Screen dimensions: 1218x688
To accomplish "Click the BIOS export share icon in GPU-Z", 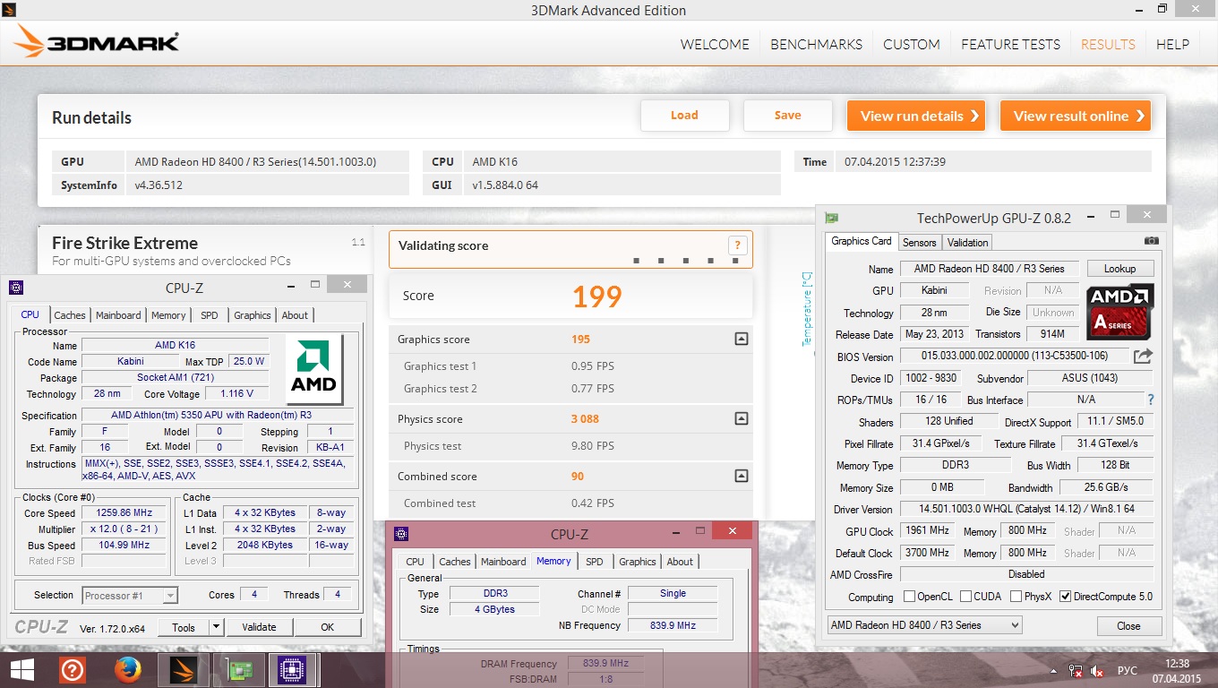I will tap(1144, 357).
